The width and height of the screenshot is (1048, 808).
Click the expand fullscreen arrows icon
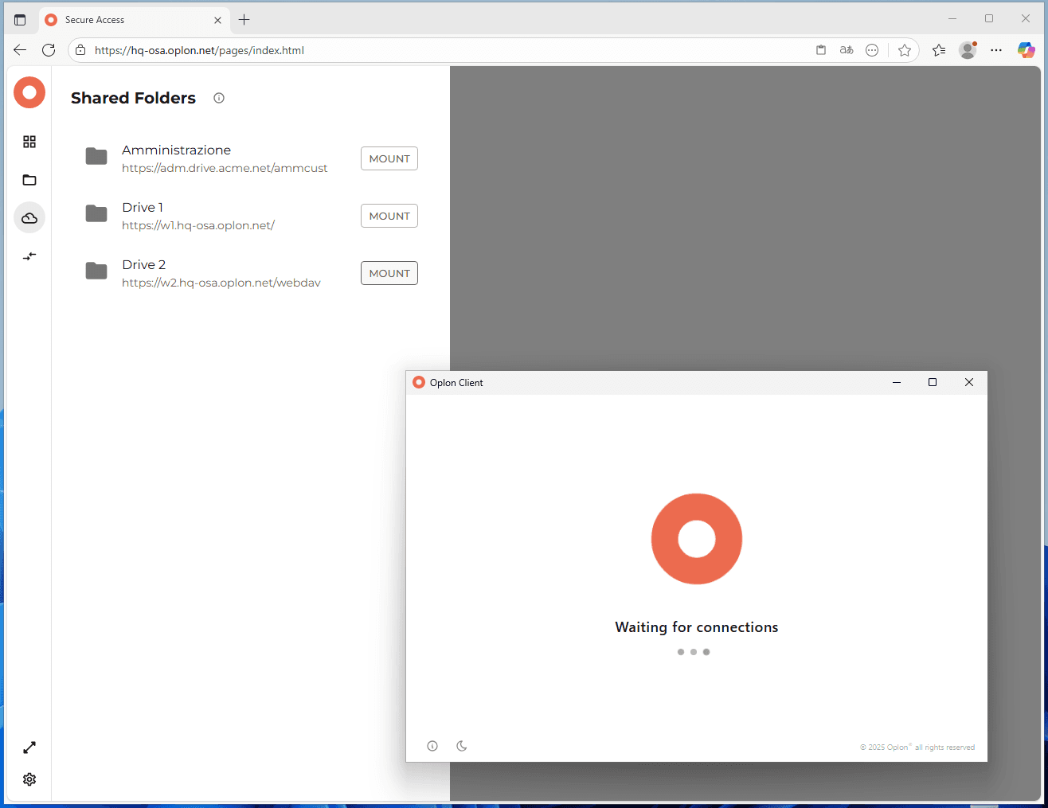(29, 747)
